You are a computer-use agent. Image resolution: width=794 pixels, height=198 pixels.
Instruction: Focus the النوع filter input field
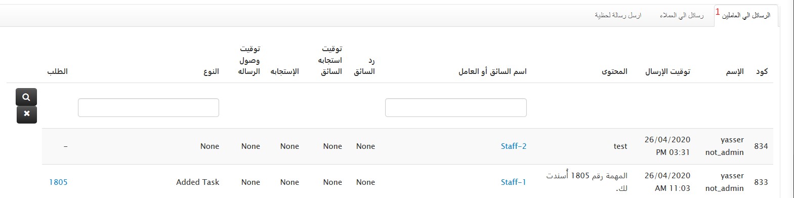[148, 107]
